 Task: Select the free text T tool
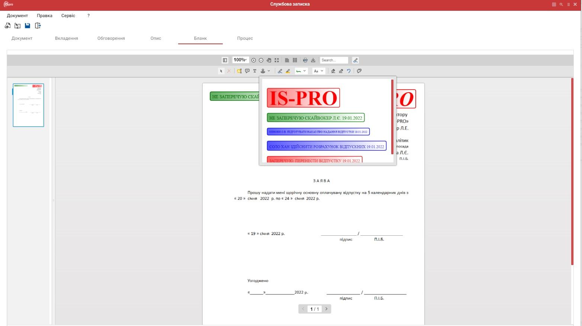click(255, 71)
